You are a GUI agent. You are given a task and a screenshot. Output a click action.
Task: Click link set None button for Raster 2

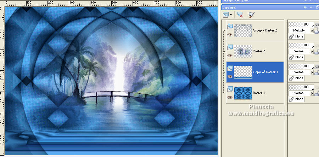point(297,57)
